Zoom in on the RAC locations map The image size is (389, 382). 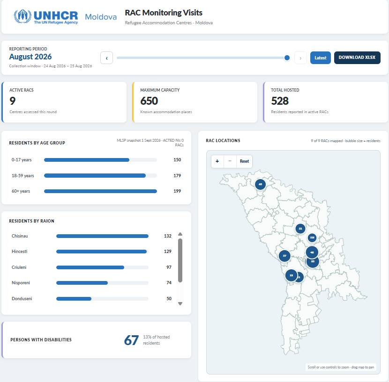217,161
